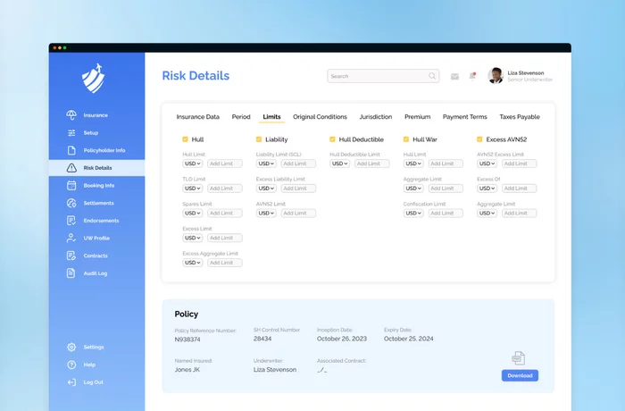Expand the Confiscation Limit currency dropdown
Image resolution: width=625 pixels, height=411 pixels.
click(x=413, y=214)
